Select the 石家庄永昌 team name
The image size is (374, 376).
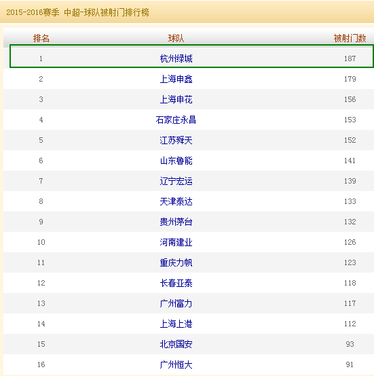pos(176,120)
